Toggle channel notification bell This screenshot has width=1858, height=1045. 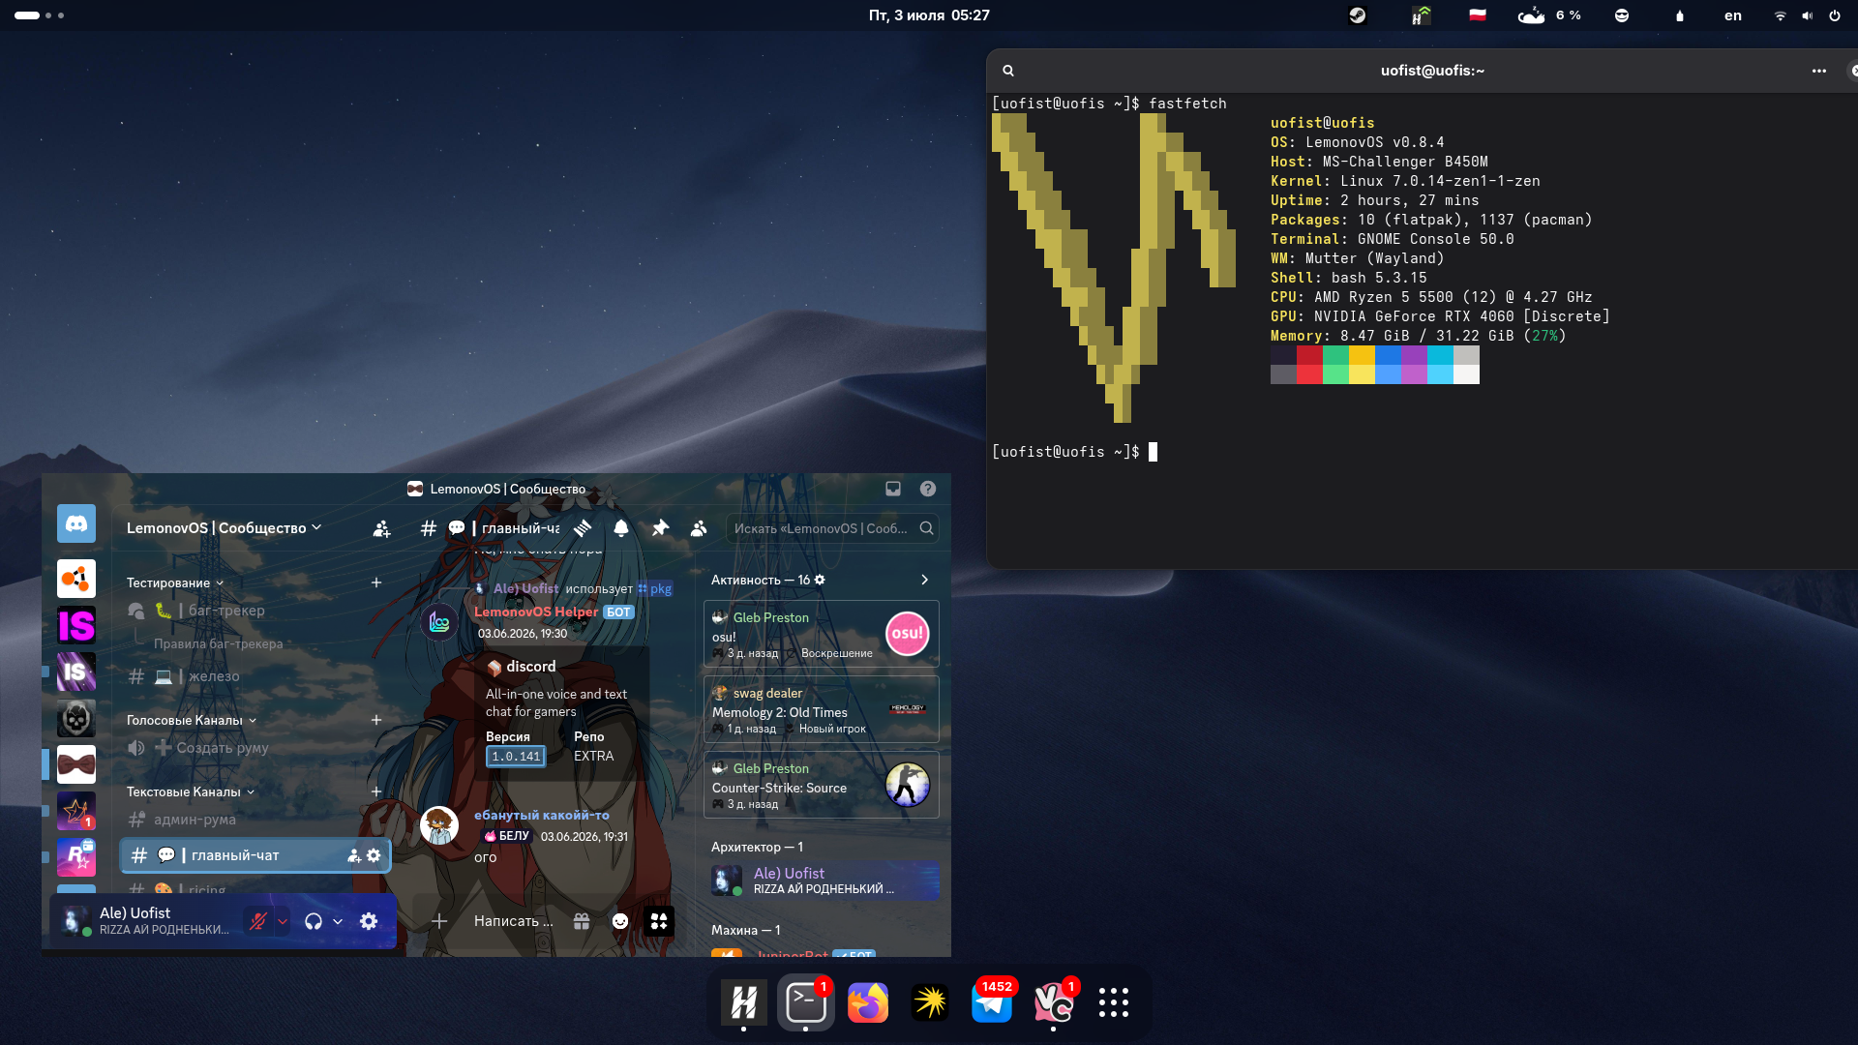coord(621,528)
